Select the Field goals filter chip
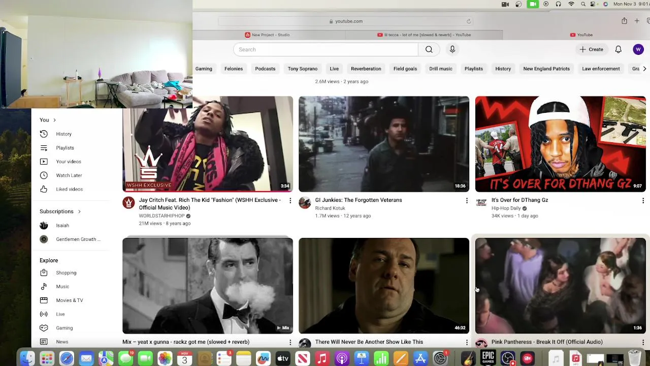The width and height of the screenshot is (650, 366). [x=405, y=69]
